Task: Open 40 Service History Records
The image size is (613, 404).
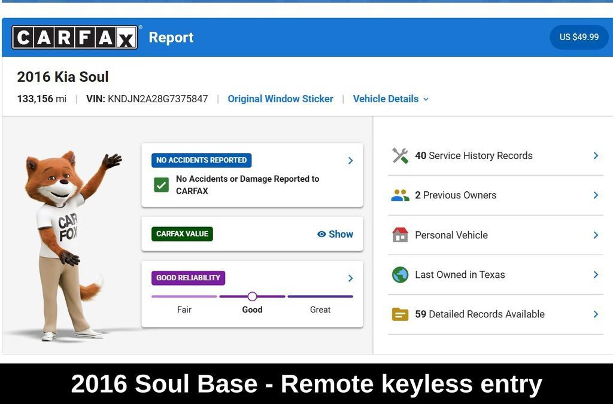Action: click(x=495, y=156)
